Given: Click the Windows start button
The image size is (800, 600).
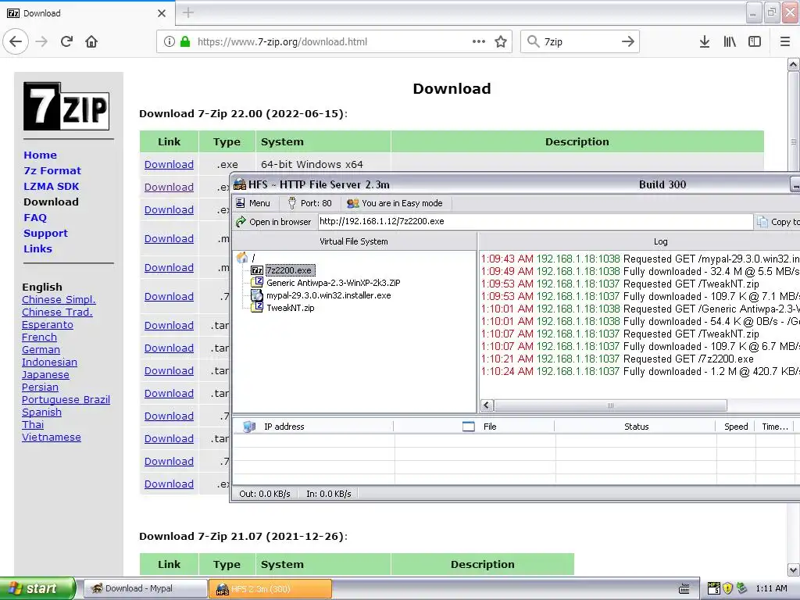Looking at the screenshot, I should [x=37, y=588].
